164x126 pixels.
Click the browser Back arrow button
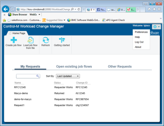[x=6, y=9]
